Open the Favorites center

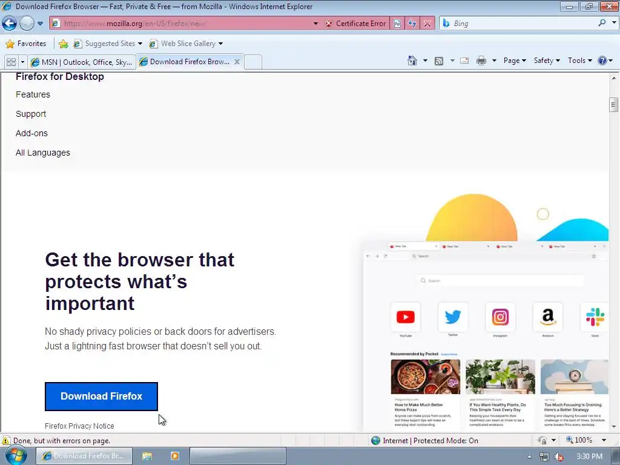click(26, 44)
